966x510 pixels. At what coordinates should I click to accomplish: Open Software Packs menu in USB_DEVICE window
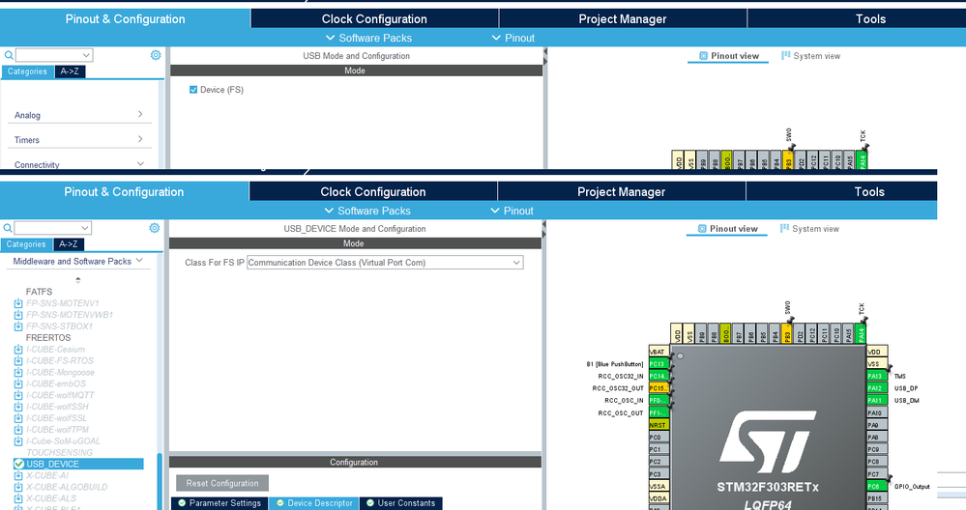367,211
